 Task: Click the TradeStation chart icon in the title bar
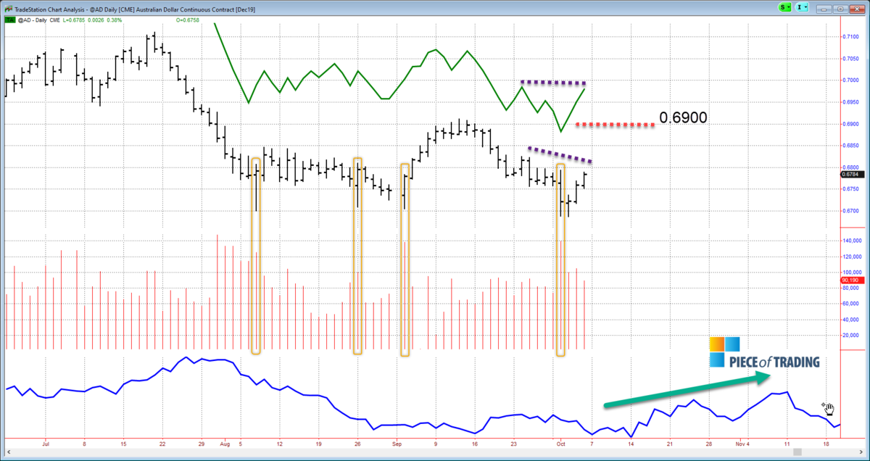(8, 9)
